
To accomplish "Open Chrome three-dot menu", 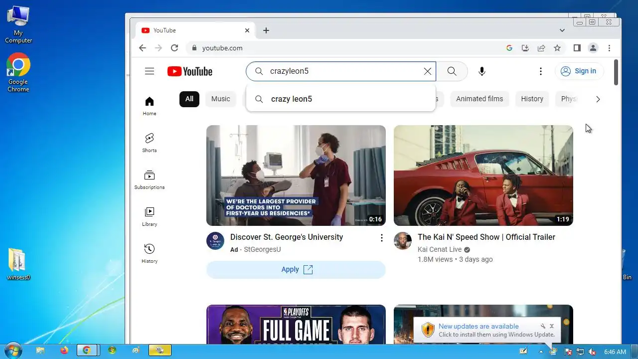I will point(609,48).
